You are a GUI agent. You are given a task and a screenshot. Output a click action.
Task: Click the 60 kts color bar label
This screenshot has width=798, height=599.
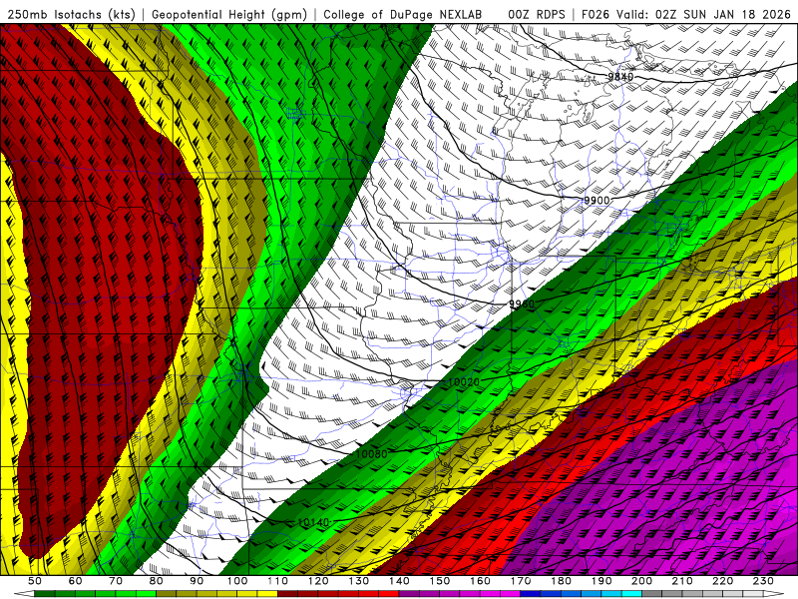click(75, 581)
